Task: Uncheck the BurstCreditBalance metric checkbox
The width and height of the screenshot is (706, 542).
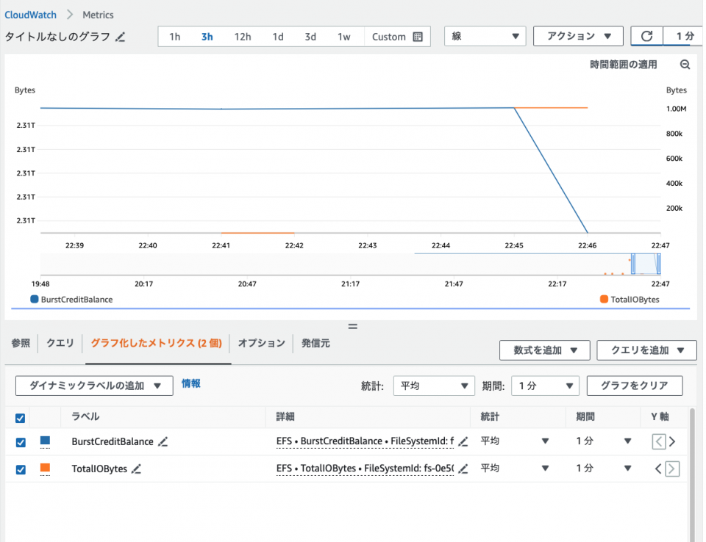Action: click(x=20, y=441)
